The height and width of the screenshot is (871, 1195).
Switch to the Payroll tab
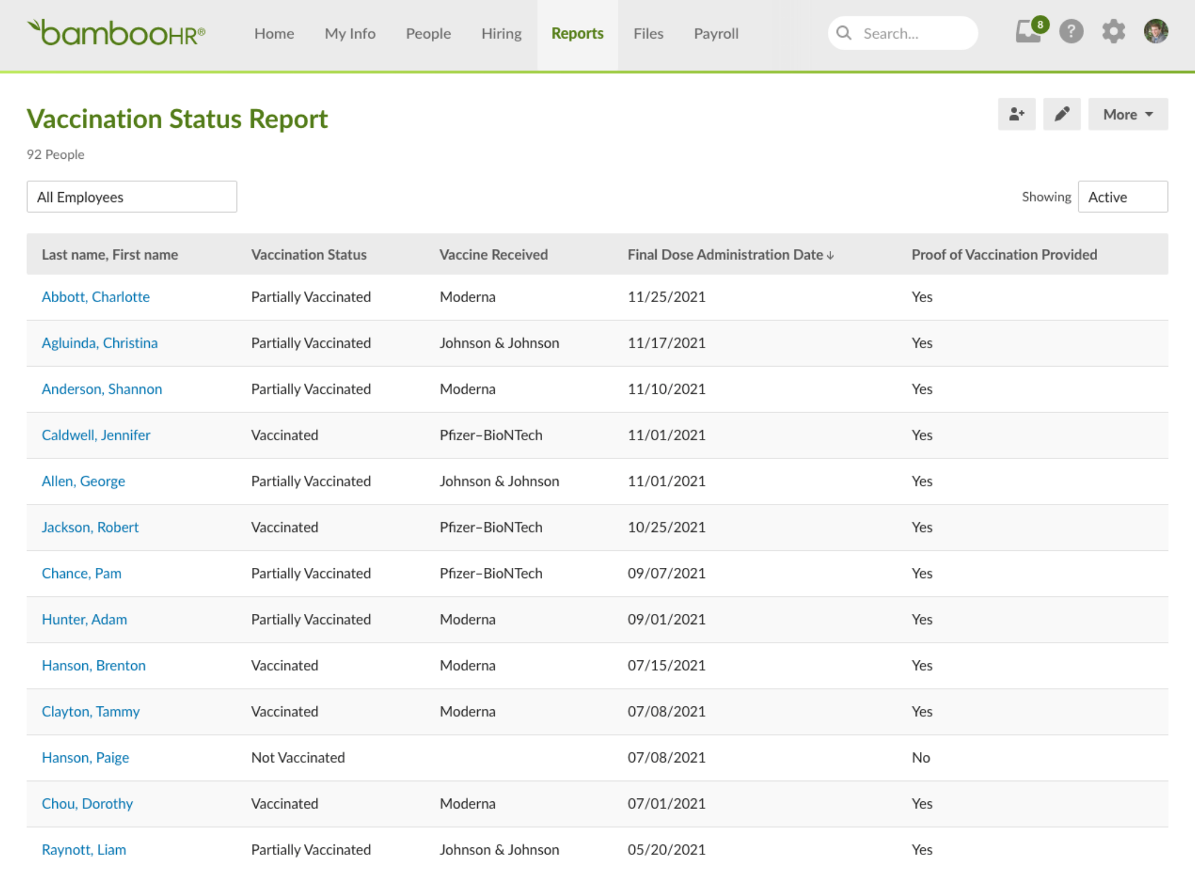716,33
